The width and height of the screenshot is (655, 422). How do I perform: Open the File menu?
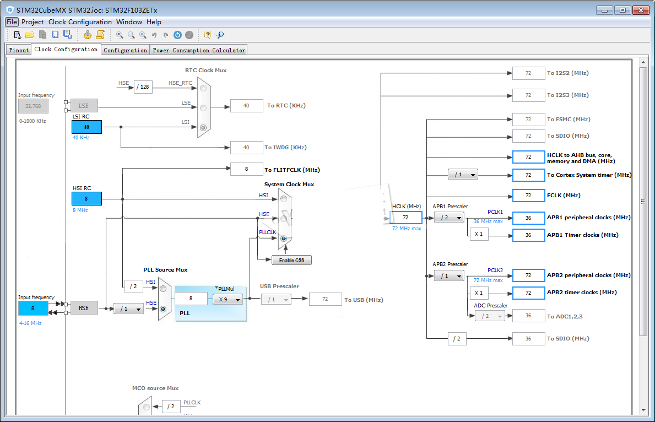point(12,21)
